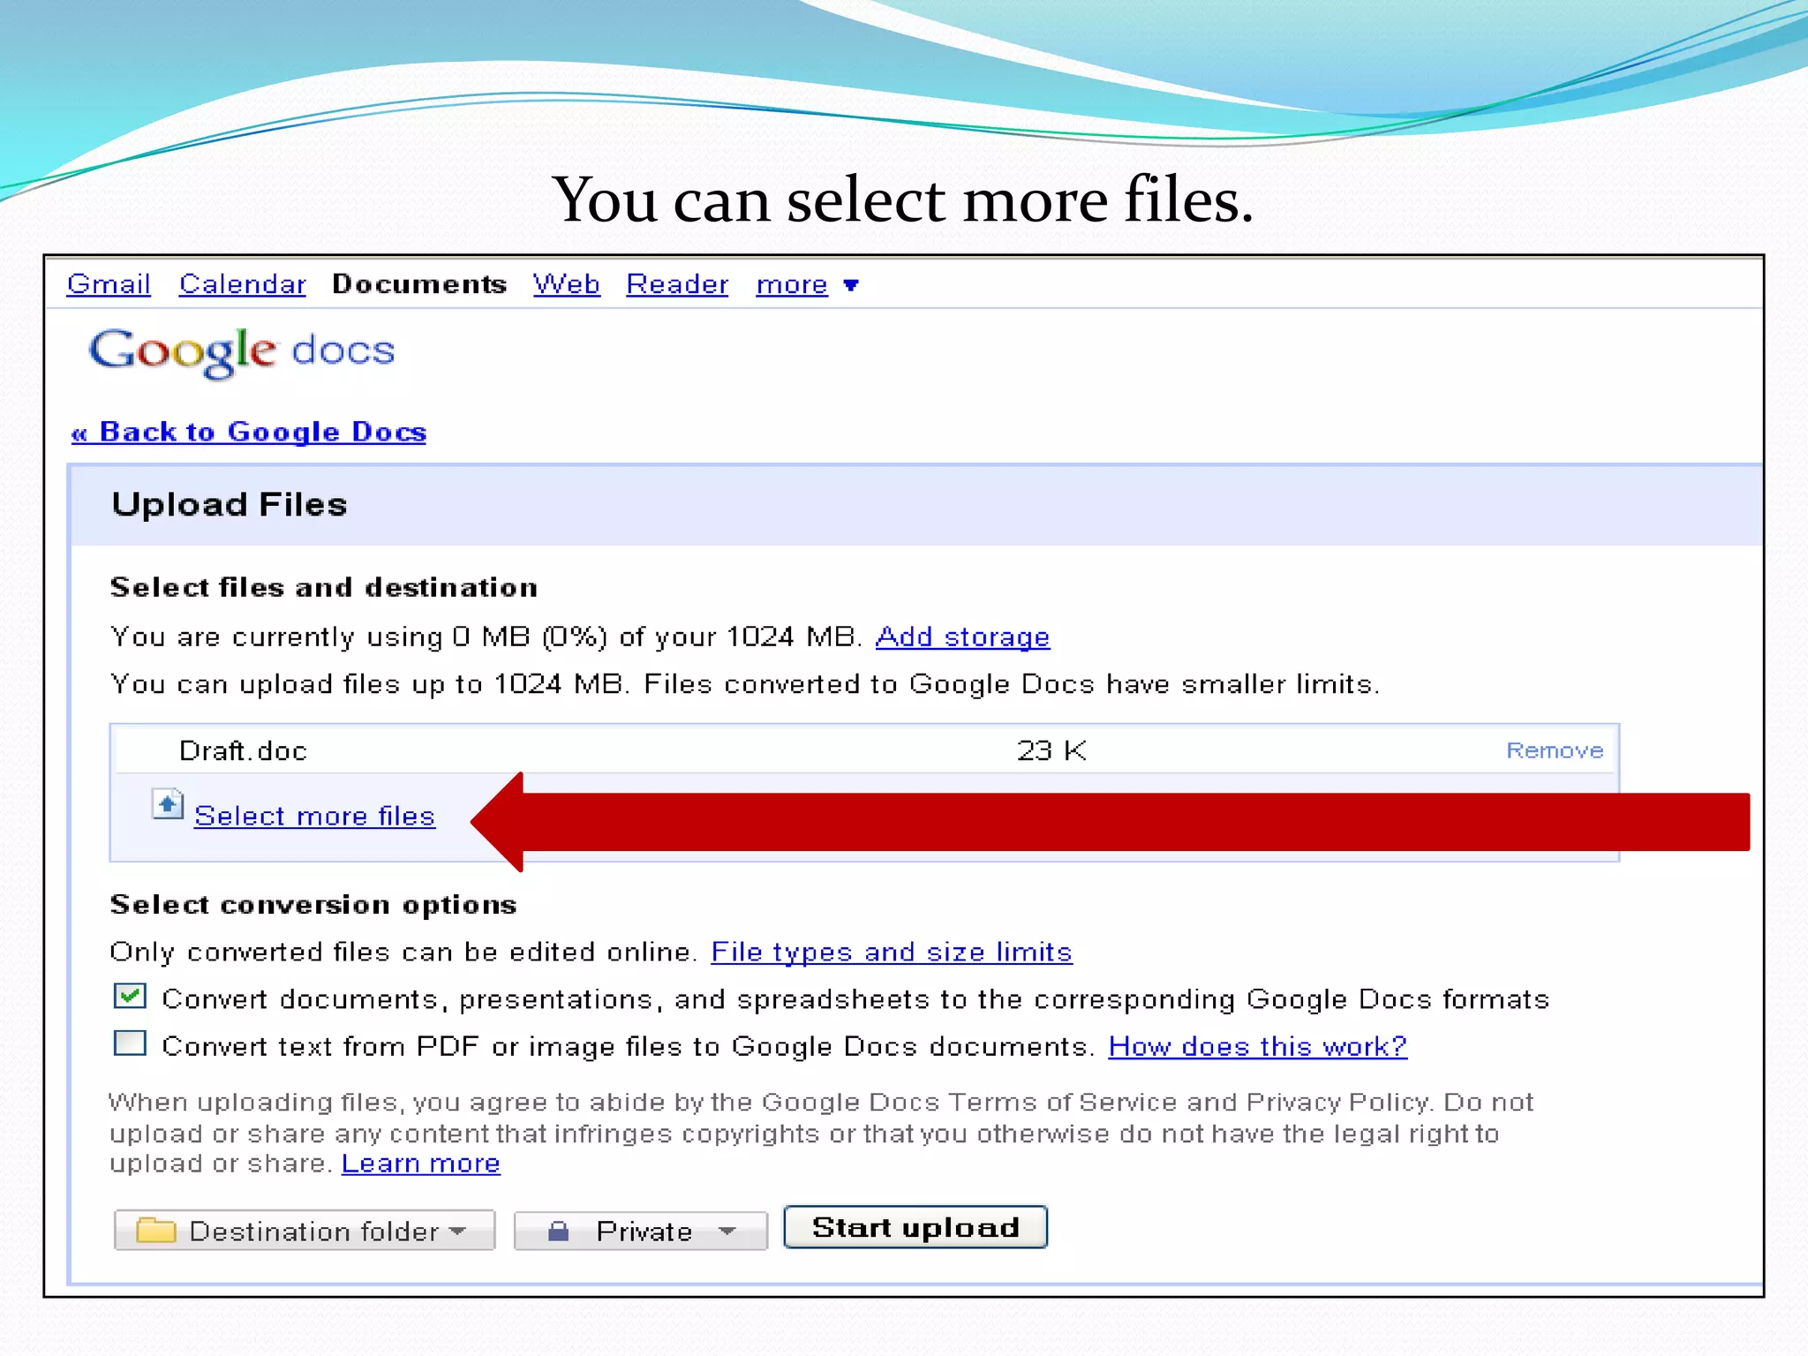This screenshot has width=1808, height=1356.
Task: Open Web in the top navigation
Action: coord(567,284)
